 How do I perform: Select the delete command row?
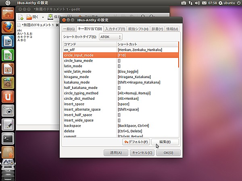click(x=121, y=131)
